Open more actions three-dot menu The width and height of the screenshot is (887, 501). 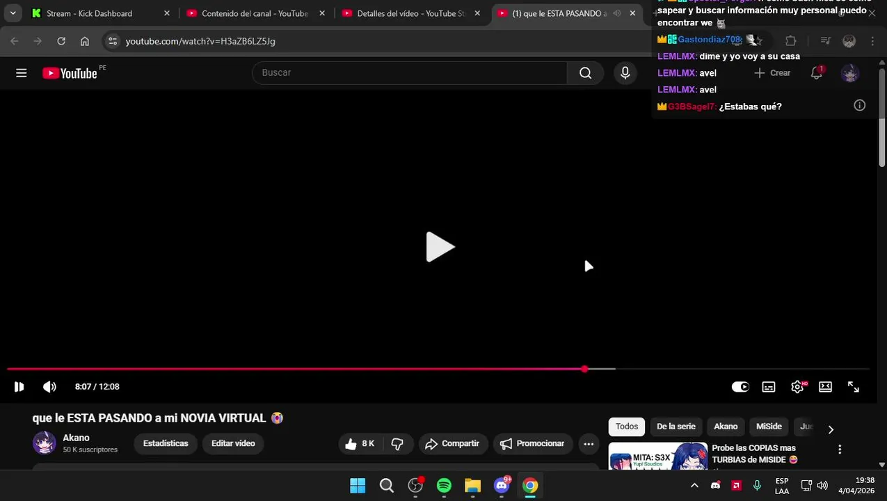tap(589, 444)
